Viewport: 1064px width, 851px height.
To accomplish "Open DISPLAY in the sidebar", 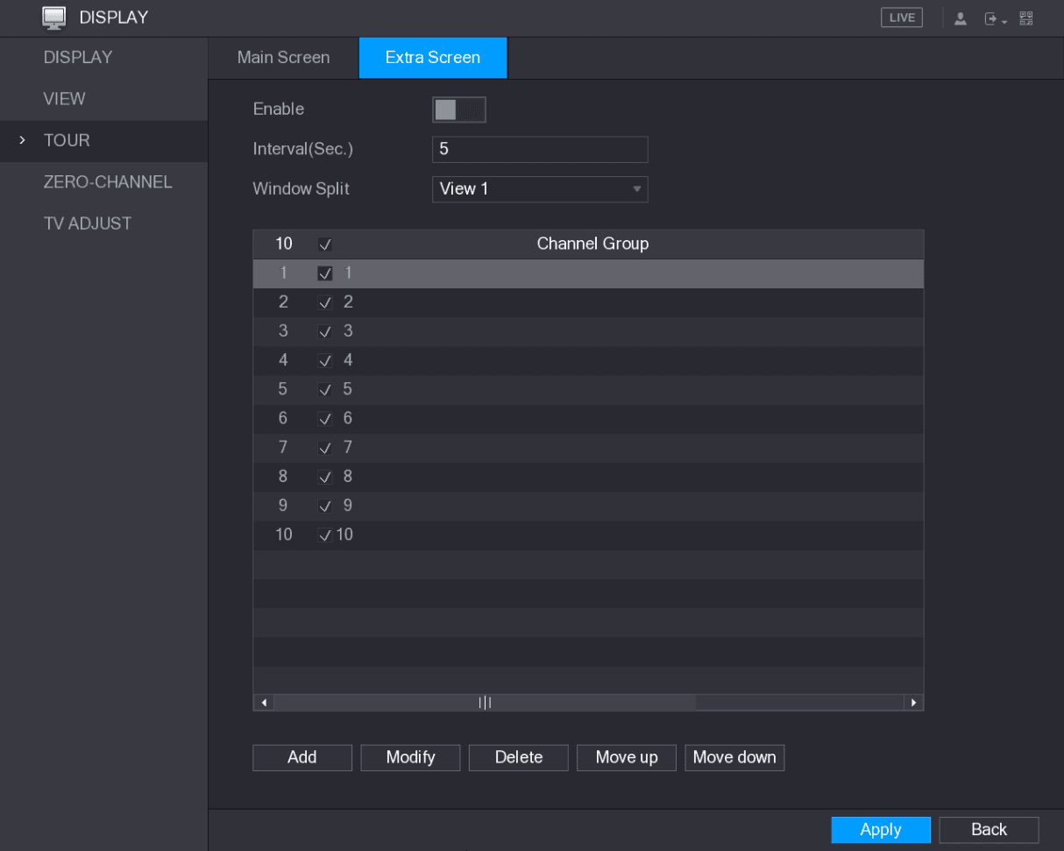I will (x=103, y=58).
